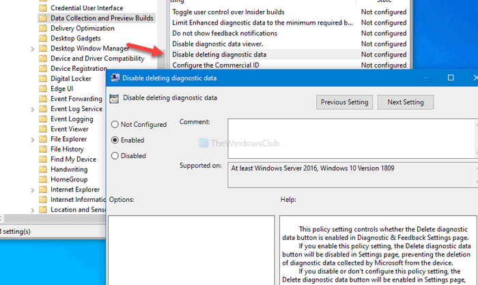478x285 pixels.
Task: Select Data Collection and Preview Builds folder
Action: [102, 18]
